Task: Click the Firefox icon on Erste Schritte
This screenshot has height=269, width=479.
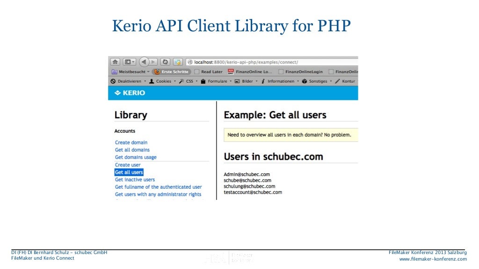Action: [x=157, y=71]
